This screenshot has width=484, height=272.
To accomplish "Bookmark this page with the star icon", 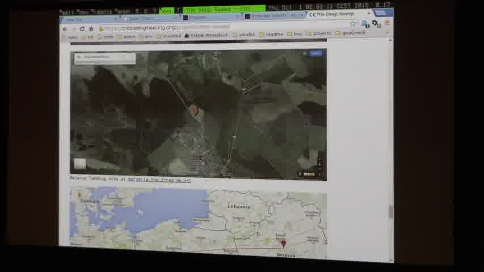I will 353,24.
